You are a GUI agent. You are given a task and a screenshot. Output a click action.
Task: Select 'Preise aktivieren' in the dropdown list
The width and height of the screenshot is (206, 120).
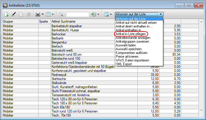pyautogui.click(x=128, y=57)
